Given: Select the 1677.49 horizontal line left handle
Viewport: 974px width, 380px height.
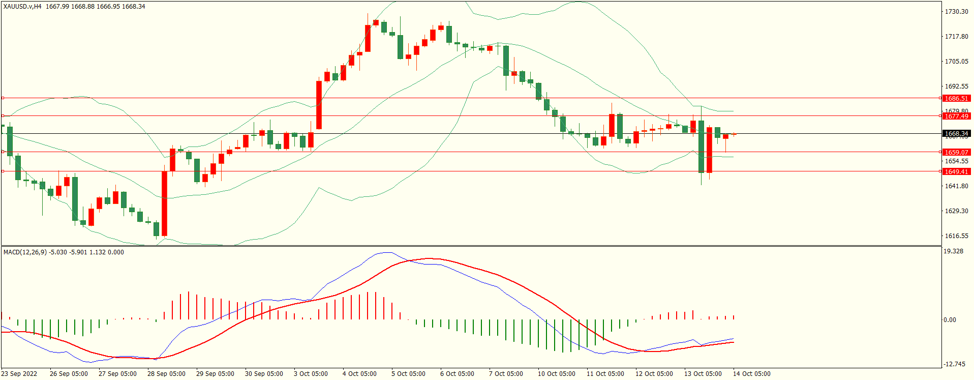Looking at the screenshot, I should (3, 115).
